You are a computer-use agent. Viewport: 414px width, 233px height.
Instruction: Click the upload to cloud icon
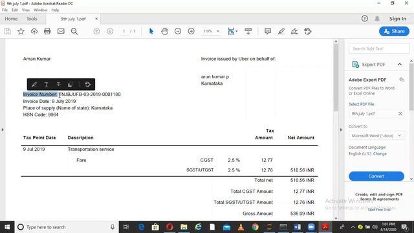34,32
